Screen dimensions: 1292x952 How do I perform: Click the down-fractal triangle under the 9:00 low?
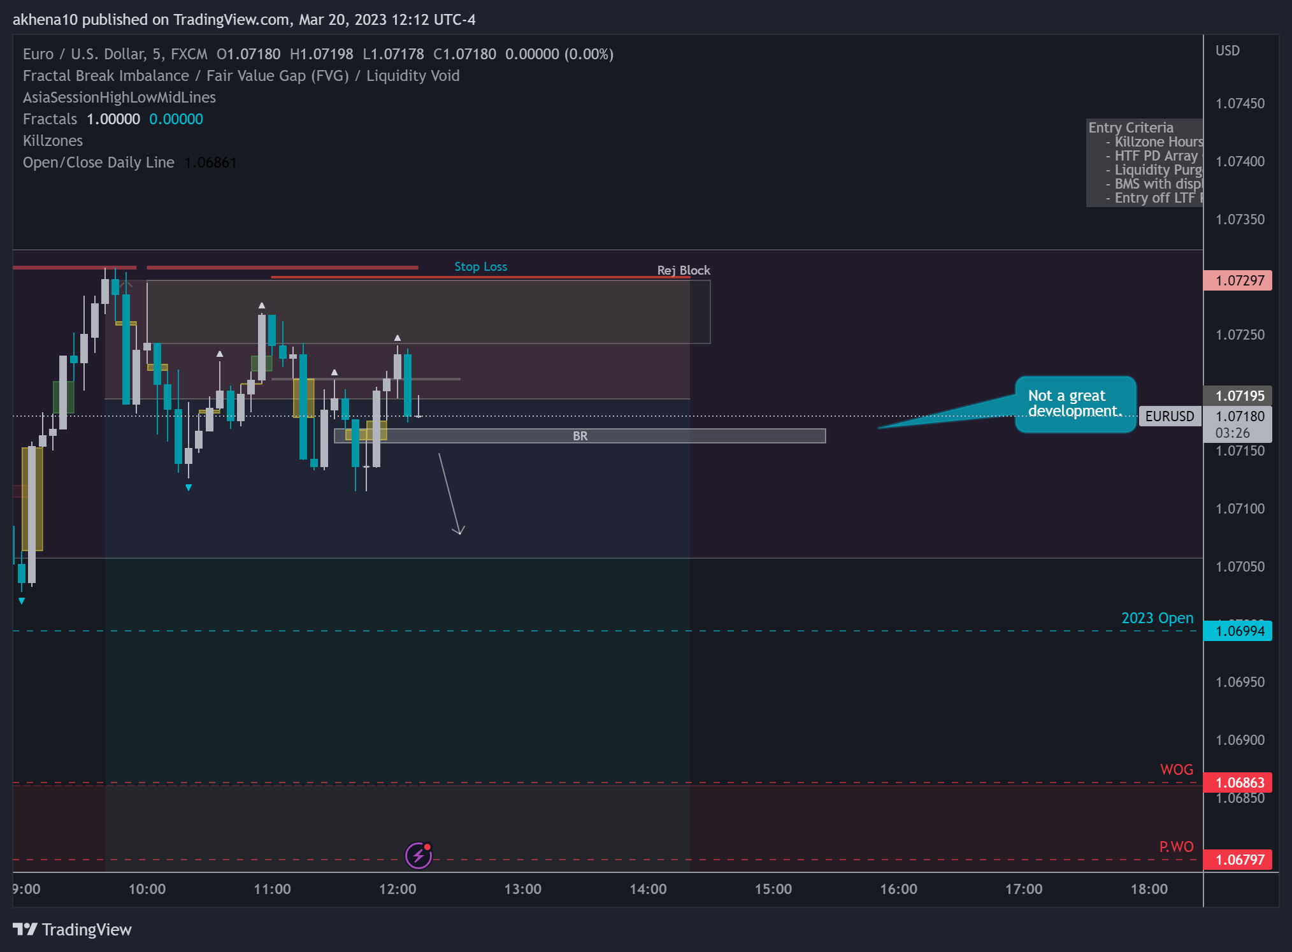click(22, 601)
